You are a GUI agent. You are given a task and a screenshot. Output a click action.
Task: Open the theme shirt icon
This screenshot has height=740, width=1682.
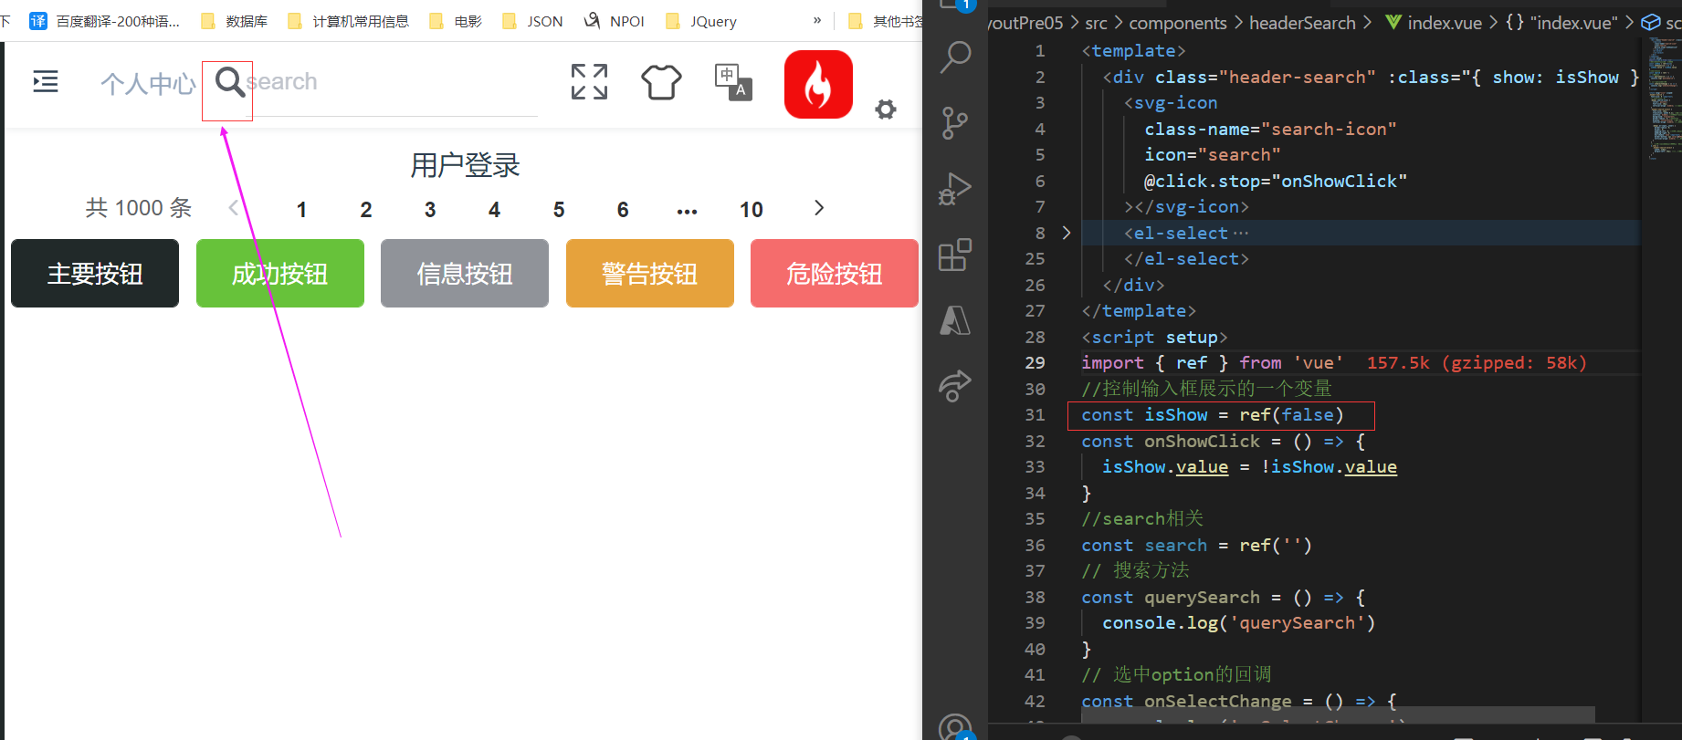coord(661,82)
